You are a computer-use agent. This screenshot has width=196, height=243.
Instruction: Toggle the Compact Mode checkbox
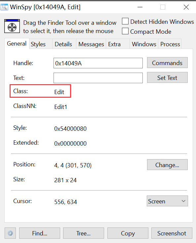[125, 31]
